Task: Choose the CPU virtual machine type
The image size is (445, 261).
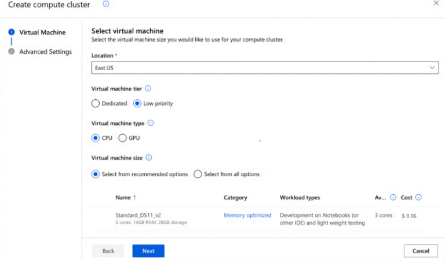Action: pyautogui.click(x=96, y=138)
